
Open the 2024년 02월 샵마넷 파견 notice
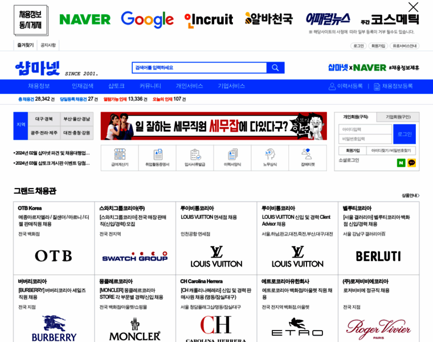coord(52,153)
